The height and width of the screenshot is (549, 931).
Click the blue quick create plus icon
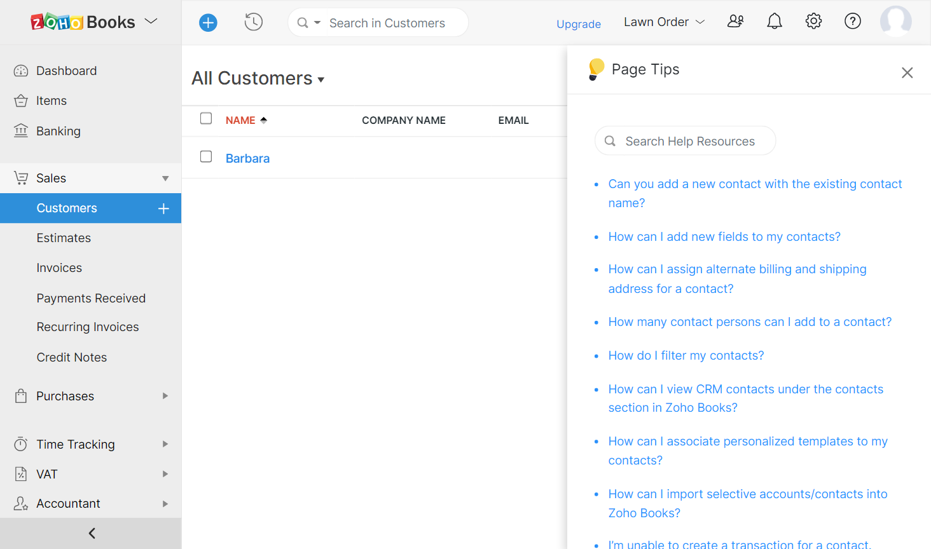[208, 23]
